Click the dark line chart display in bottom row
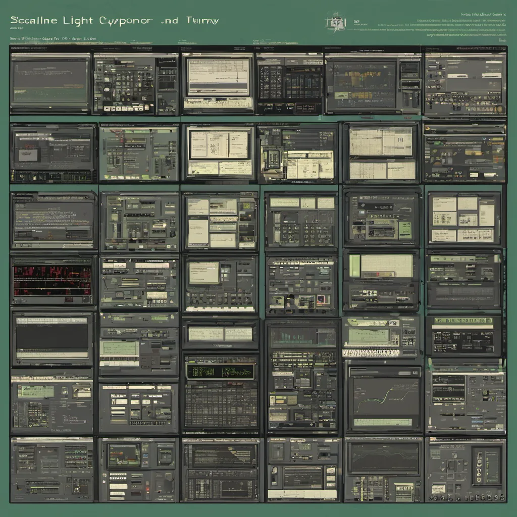Viewport: 517px width, 517px height. [x=385, y=458]
